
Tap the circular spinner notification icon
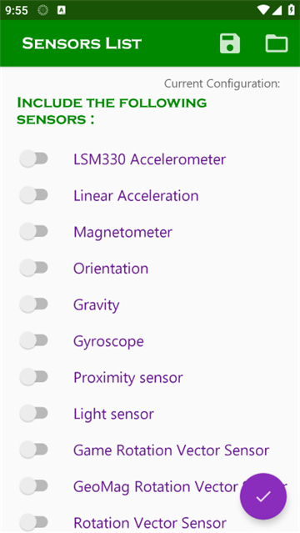coord(42,11)
